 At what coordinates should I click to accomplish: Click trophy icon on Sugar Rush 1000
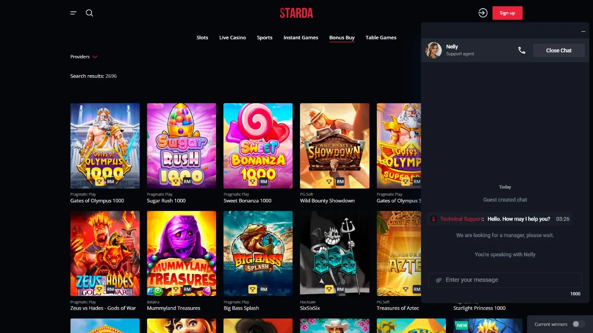pyautogui.click(x=176, y=182)
